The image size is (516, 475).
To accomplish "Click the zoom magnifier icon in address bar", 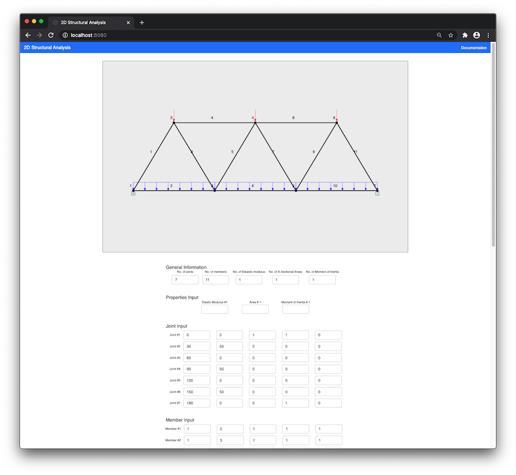I will [x=439, y=35].
